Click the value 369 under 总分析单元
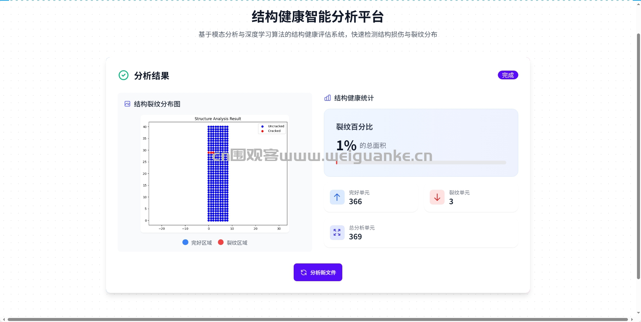The height and width of the screenshot is (322, 641). (x=355, y=237)
